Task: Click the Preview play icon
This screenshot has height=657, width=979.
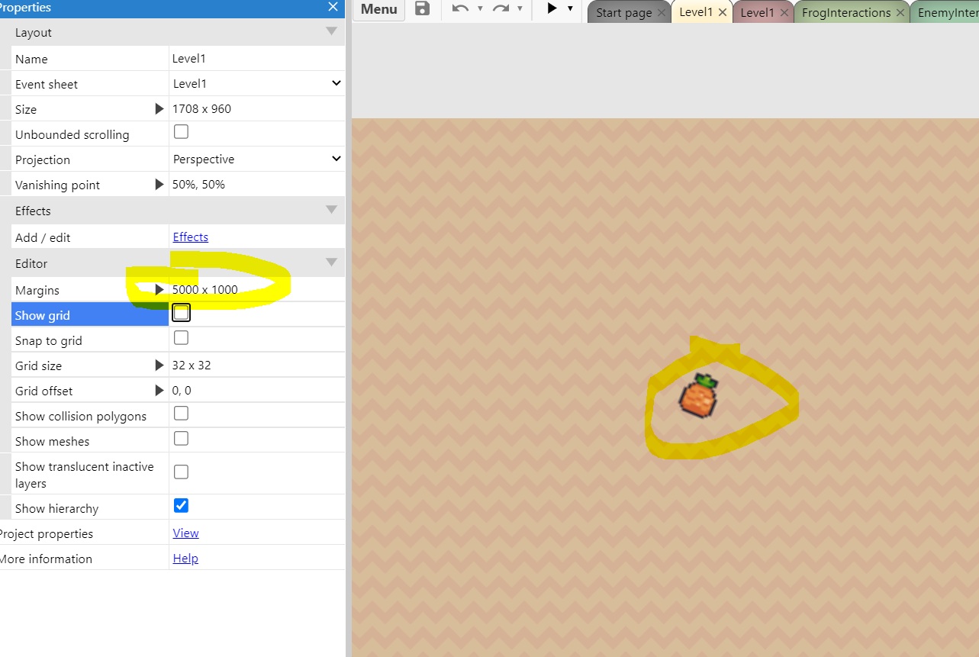Action: (x=552, y=8)
